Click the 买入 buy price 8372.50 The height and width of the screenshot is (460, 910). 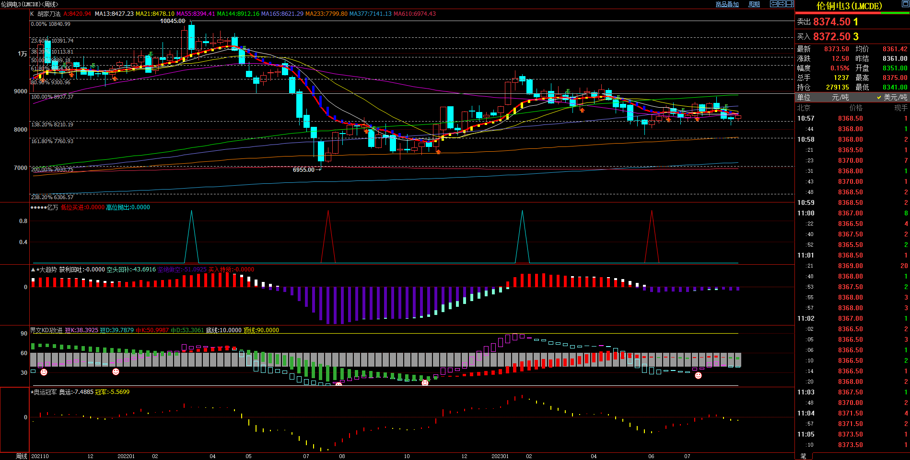[x=831, y=37]
